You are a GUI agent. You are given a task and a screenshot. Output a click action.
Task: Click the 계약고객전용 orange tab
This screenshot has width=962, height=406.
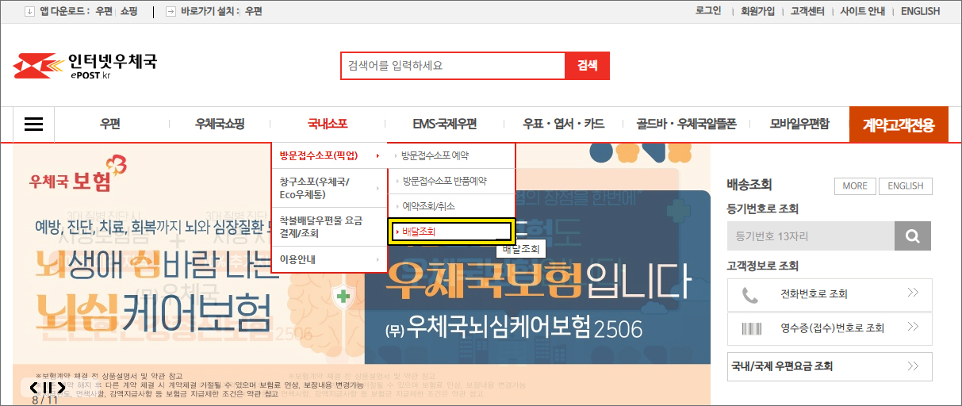point(899,124)
